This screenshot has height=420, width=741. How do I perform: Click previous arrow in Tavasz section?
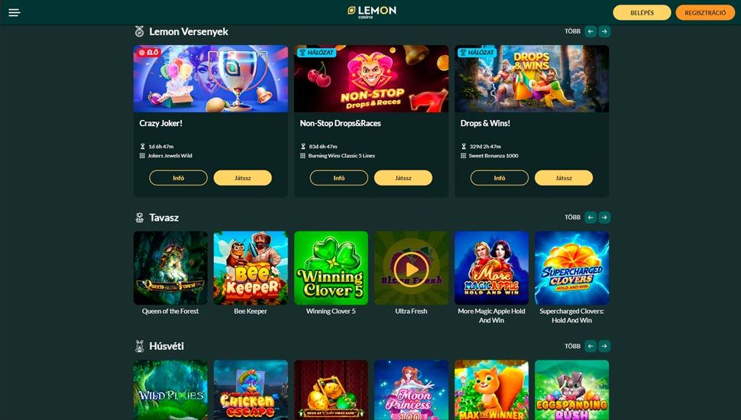(x=591, y=218)
